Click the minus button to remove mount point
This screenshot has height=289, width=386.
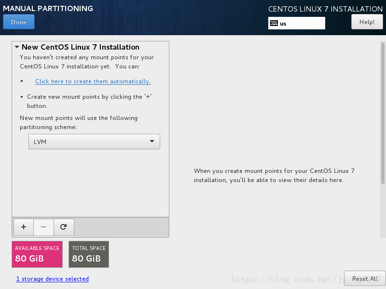coord(43,227)
